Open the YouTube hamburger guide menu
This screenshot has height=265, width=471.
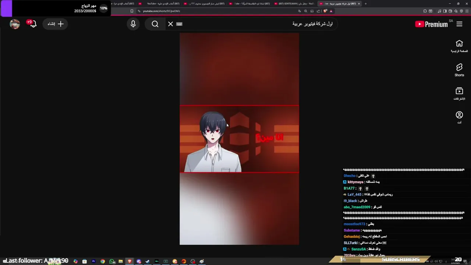[459, 24]
